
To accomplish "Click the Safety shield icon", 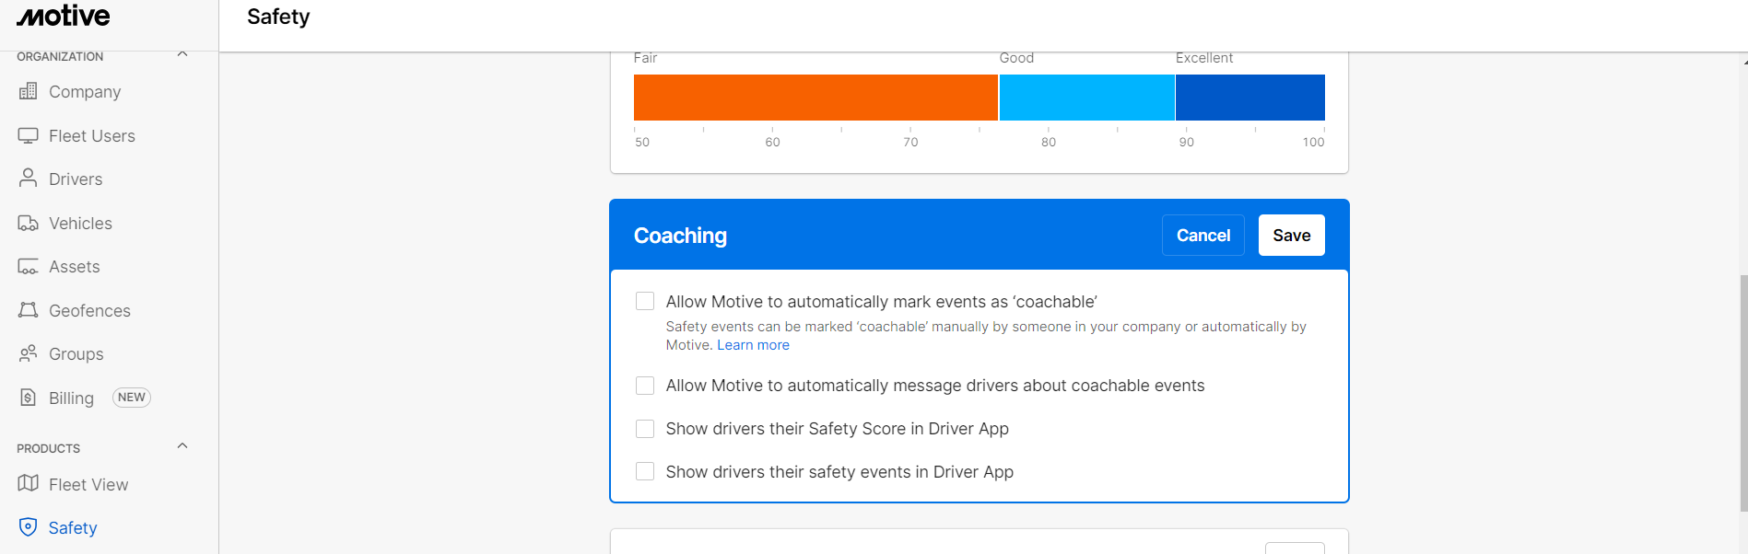I will click(x=29, y=527).
